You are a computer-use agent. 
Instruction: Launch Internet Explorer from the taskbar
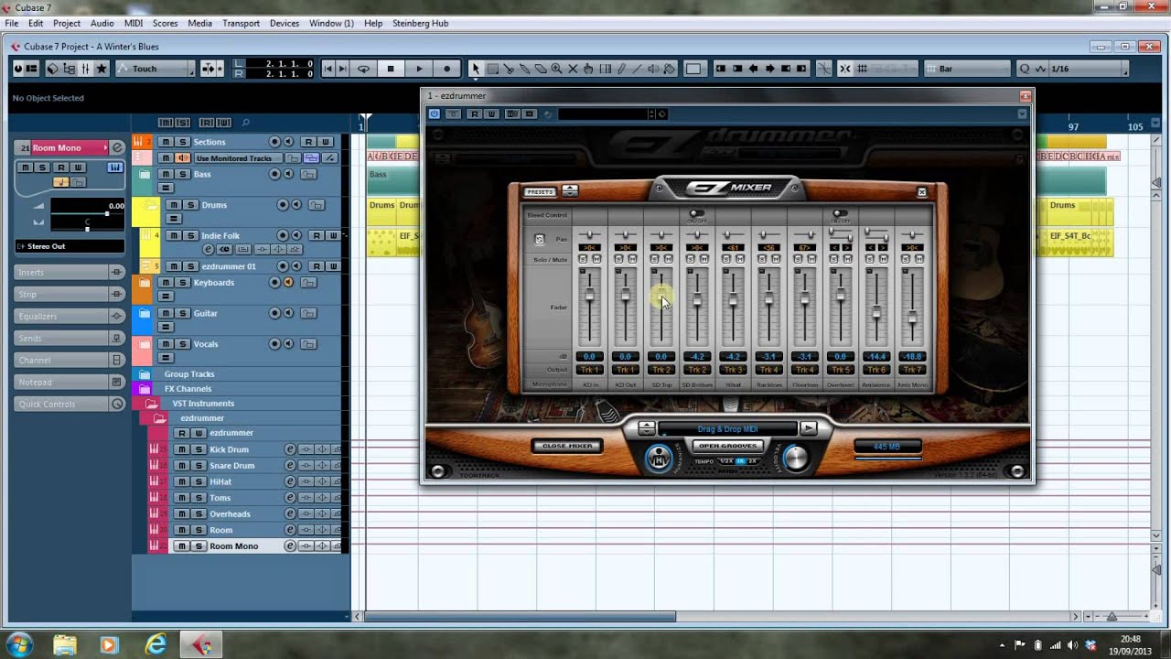156,644
